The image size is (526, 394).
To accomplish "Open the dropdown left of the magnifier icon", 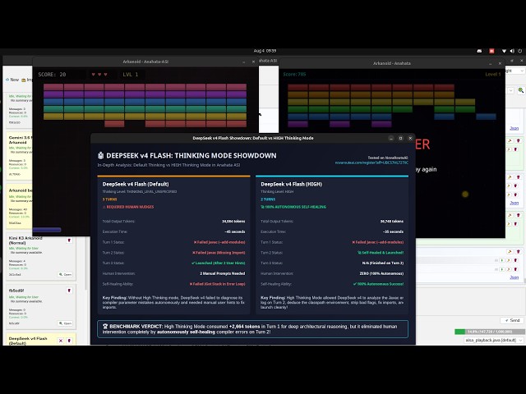I will point(510,90).
